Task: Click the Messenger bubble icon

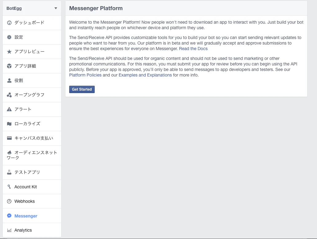Action: click(9, 216)
